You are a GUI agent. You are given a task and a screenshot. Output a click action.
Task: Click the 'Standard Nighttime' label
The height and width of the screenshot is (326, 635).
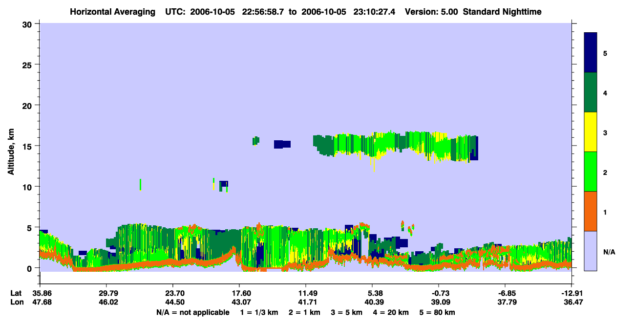click(x=502, y=11)
